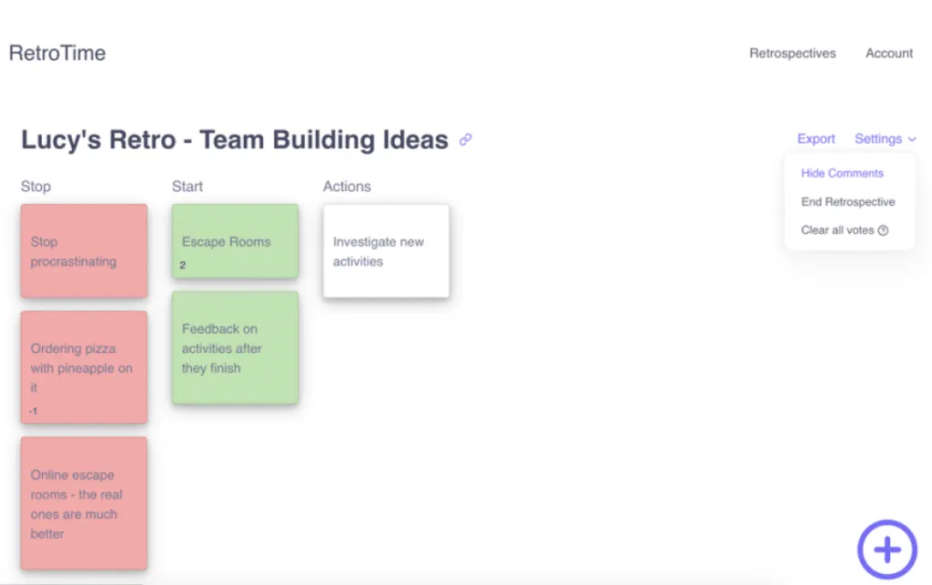The image size is (932, 585).
Task: Add a new card with the plus button
Action: [886, 550]
